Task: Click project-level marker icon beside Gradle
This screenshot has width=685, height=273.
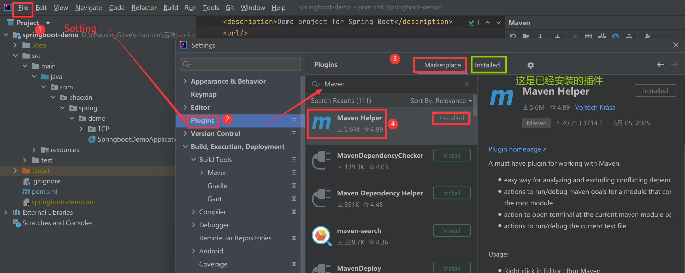Action: coord(294,186)
